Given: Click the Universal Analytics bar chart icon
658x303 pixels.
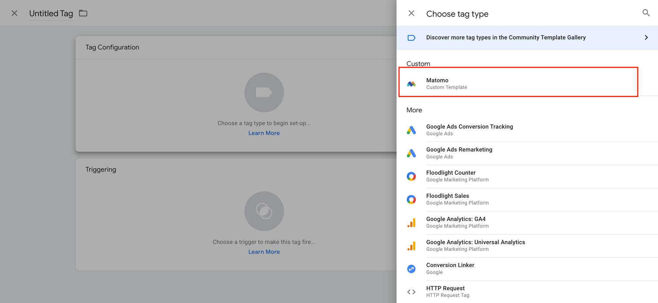Looking at the screenshot, I should point(411,246).
